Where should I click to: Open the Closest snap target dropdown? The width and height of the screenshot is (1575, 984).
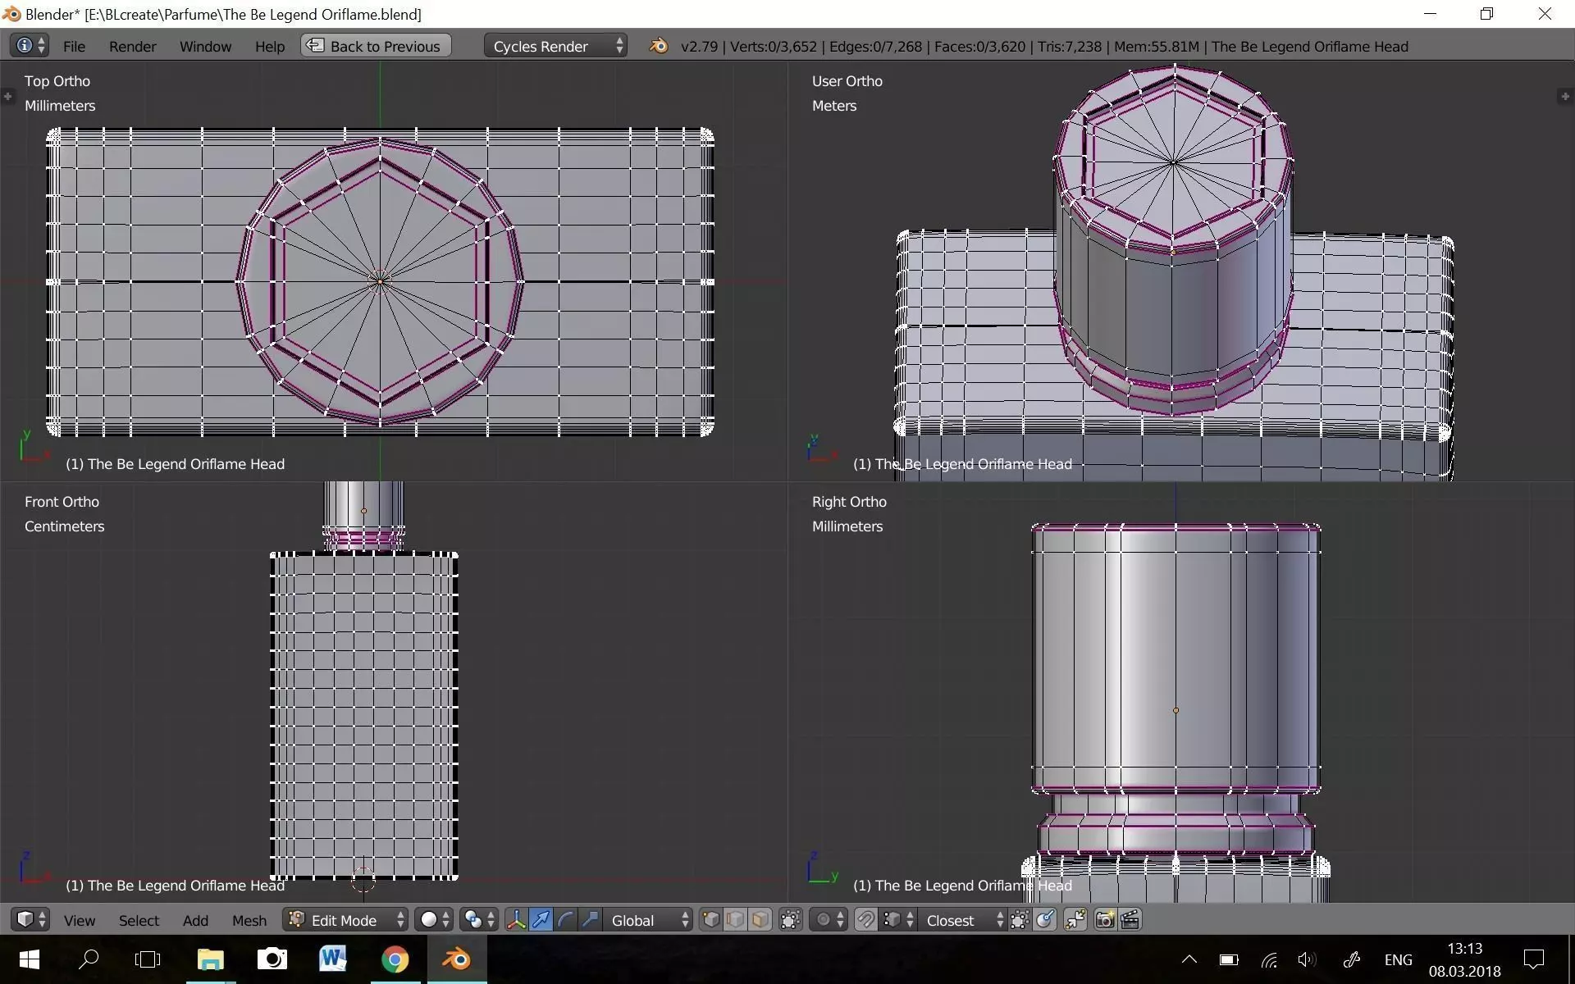tap(962, 920)
